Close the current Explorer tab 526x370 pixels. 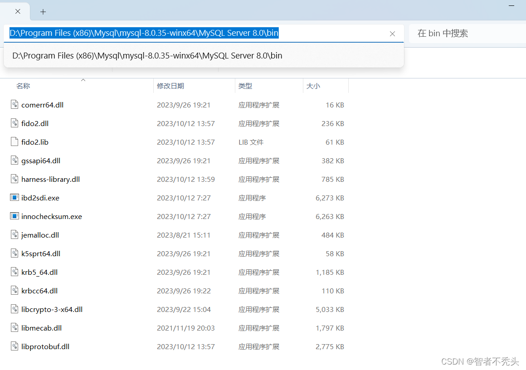pyautogui.click(x=18, y=11)
